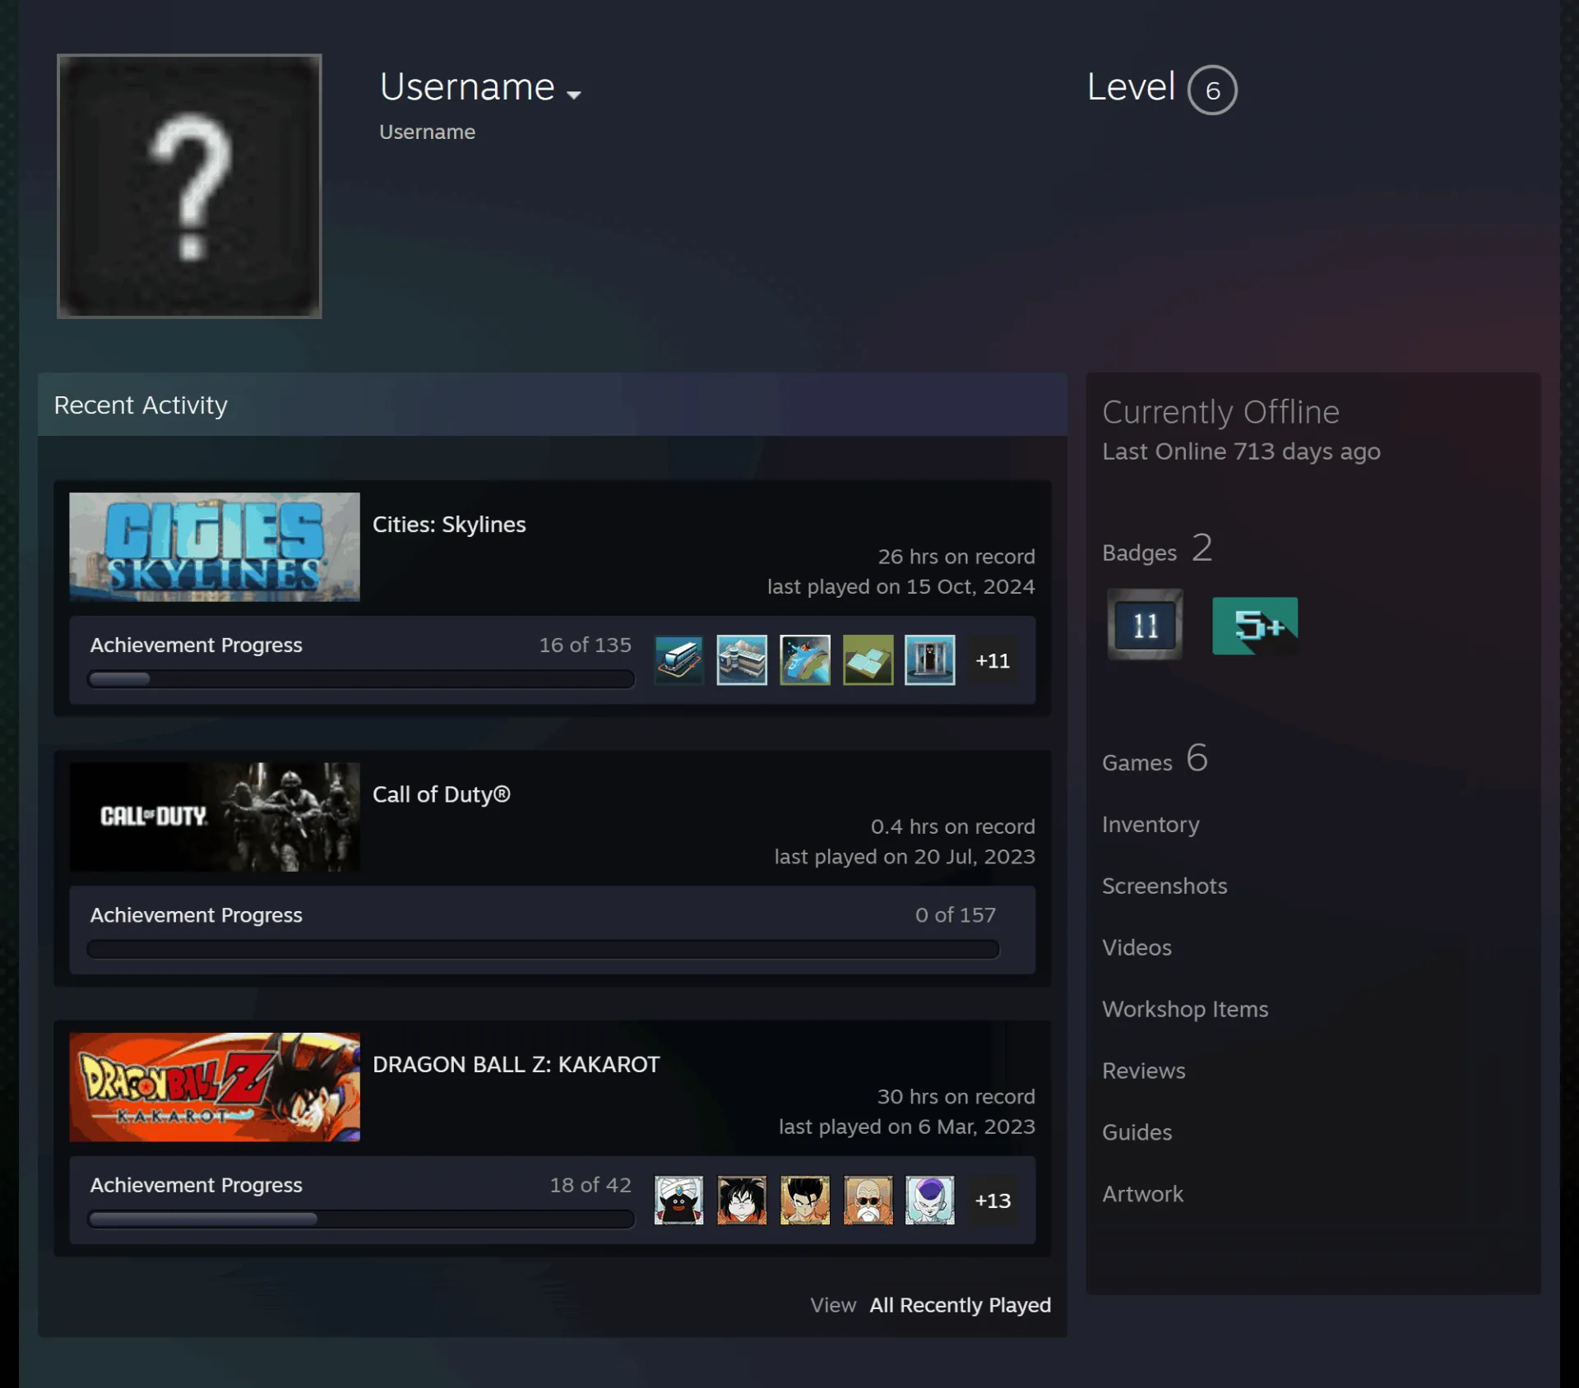Open the Inventory page
Screen dimensions: 1579x1388
(1151, 824)
